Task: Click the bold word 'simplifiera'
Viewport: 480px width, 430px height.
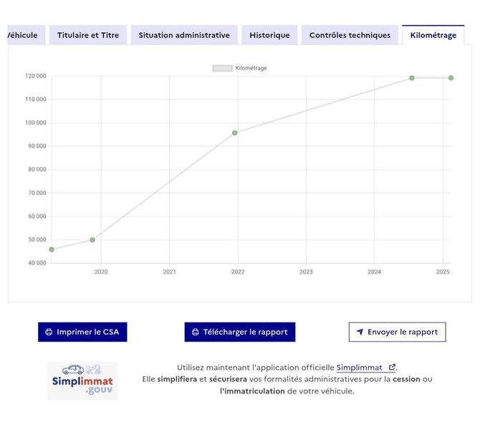Action: click(177, 379)
